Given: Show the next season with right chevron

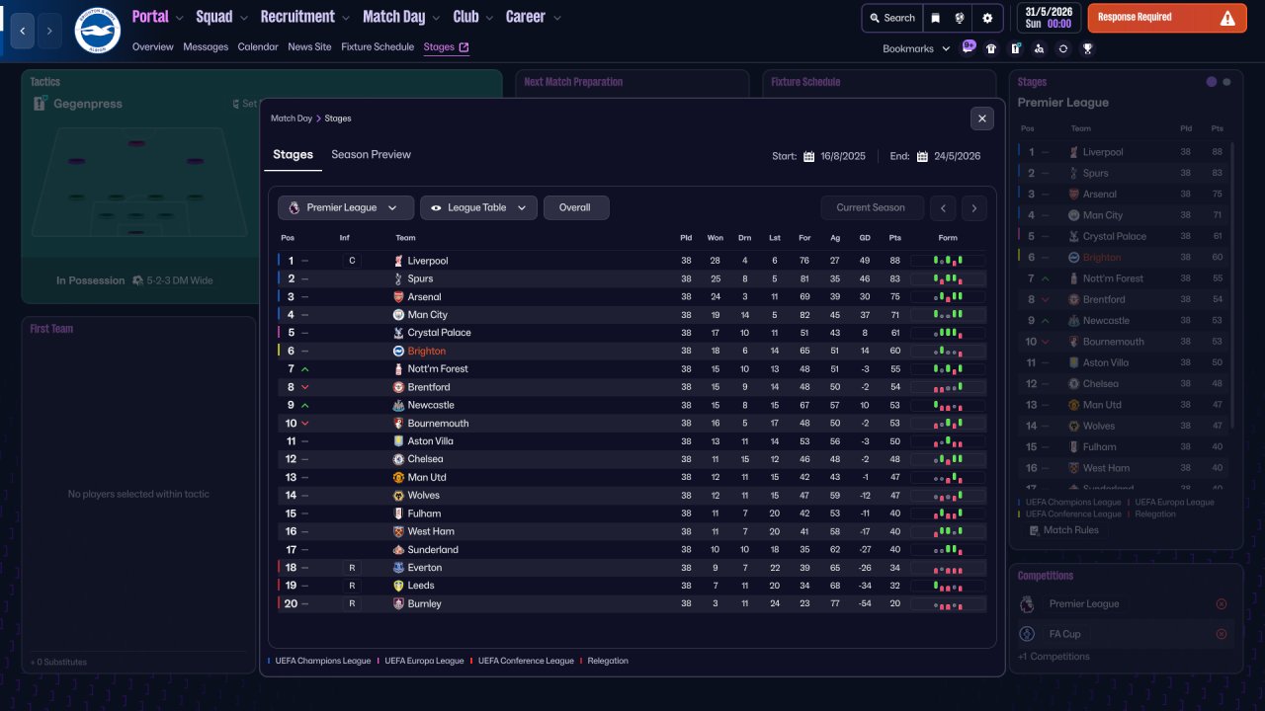Looking at the screenshot, I should (973, 207).
